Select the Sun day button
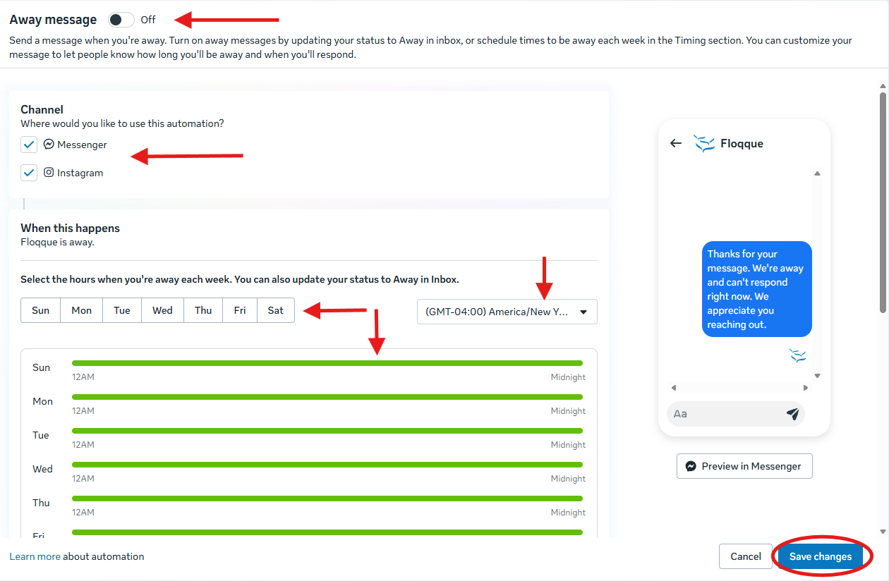Screen dimensions: 889x581 (x=41, y=310)
